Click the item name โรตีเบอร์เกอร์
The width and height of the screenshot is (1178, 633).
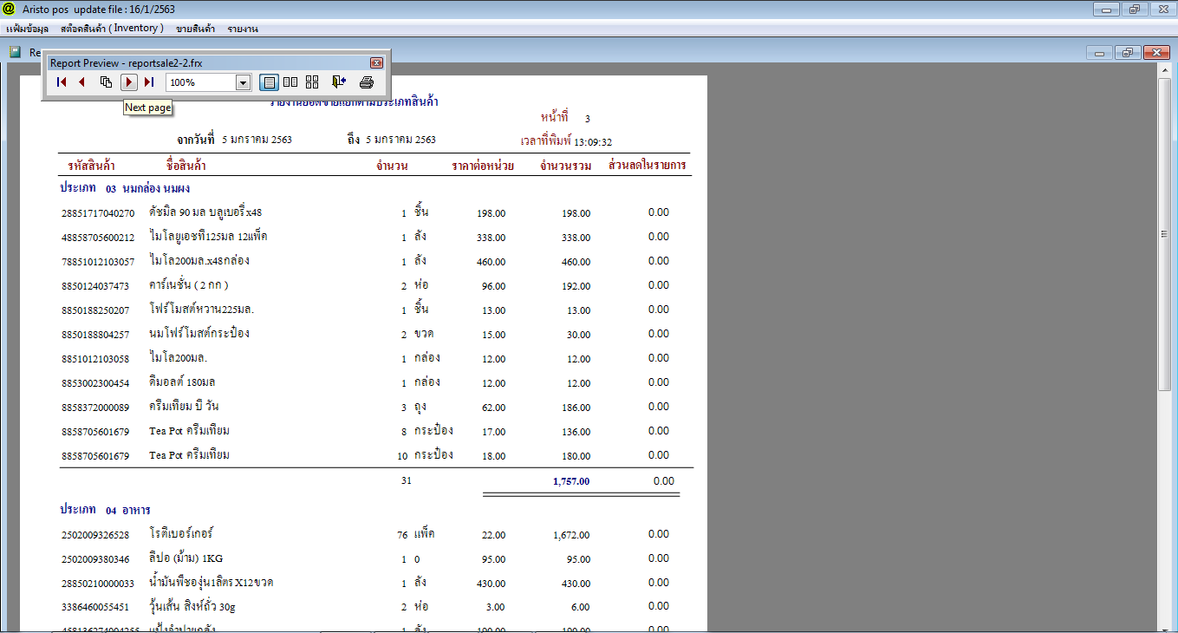point(180,533)
